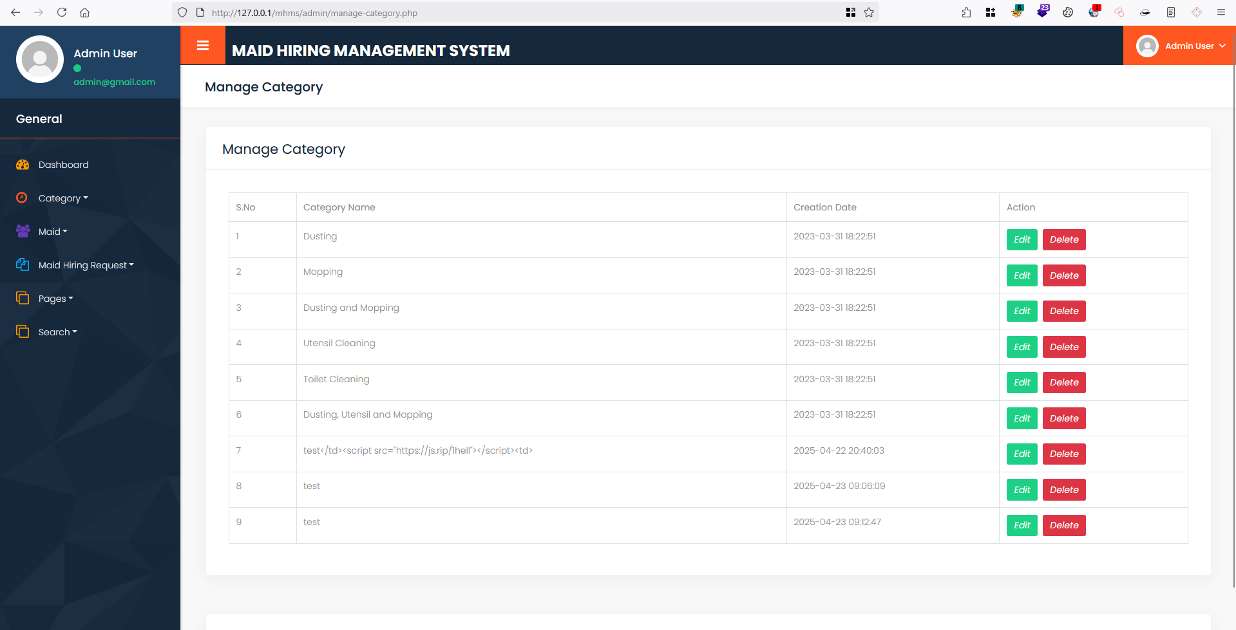Delete the Dusting and Mopping category
This screenshot has width=1236, height=630.
point(1064,311)
